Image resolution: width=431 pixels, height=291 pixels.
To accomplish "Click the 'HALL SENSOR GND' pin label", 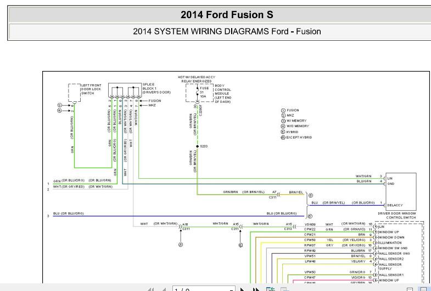I will point(394,254).
